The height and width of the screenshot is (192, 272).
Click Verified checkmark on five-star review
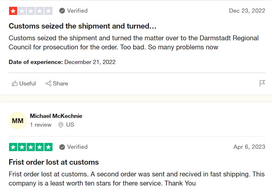(x=62, y=147)
